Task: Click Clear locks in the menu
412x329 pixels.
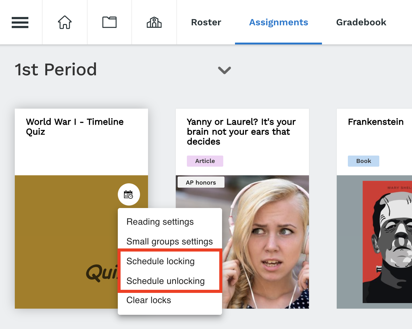Action: coord(149,300)
